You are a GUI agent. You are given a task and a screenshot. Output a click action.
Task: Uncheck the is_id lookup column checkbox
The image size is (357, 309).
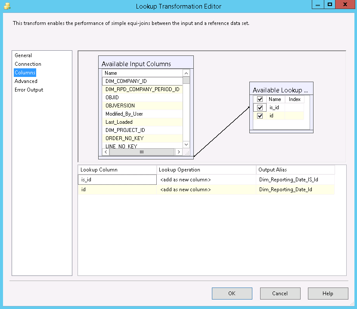260,107
